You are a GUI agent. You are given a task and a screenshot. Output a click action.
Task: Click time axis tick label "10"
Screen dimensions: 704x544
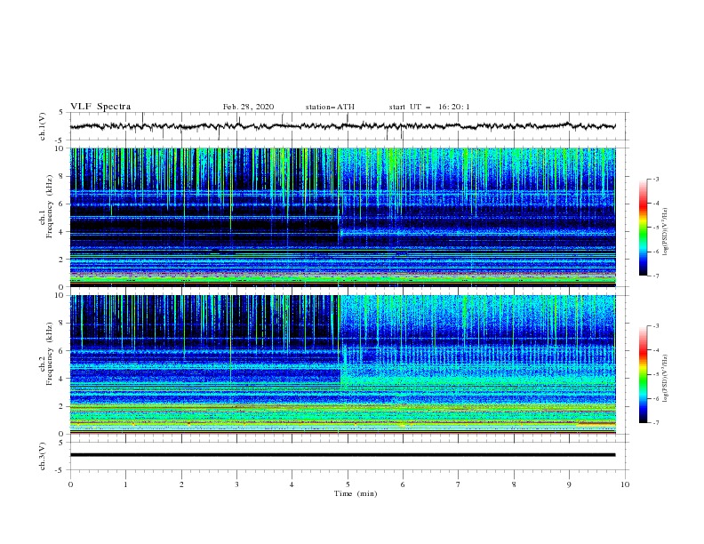[625, 484]
